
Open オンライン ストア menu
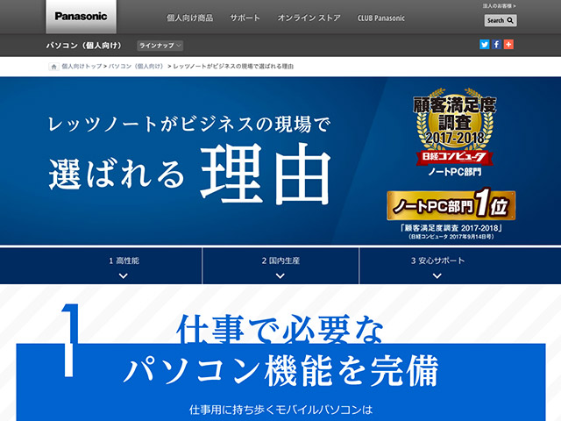coord(309,18)
